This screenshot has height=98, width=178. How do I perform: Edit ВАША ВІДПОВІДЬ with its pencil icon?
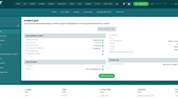tap(103, 51)
